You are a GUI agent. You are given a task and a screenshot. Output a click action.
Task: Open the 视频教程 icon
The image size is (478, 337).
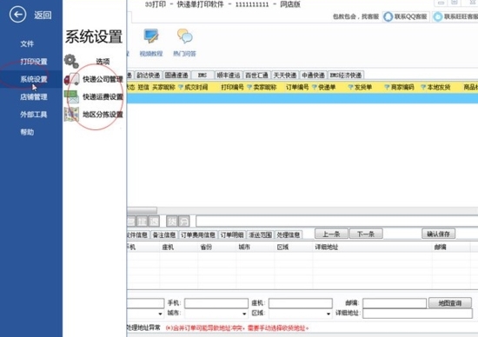tap(151, 36)
